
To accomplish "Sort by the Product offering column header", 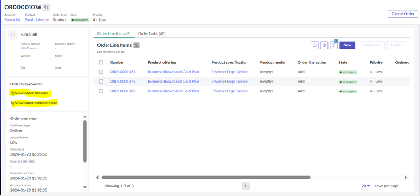I will tap(162, 62).
